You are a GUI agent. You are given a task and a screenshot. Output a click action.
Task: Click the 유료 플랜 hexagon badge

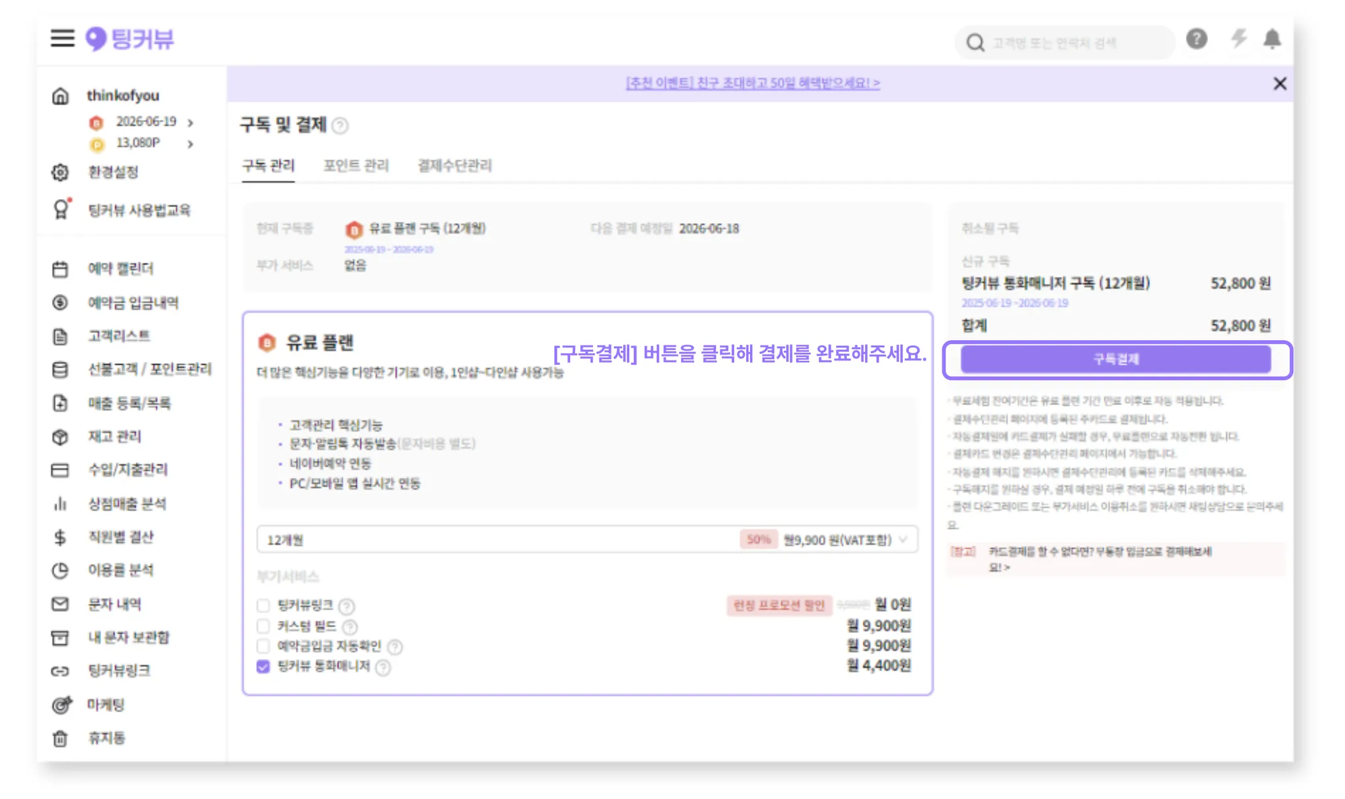click(x=267, y=342)
